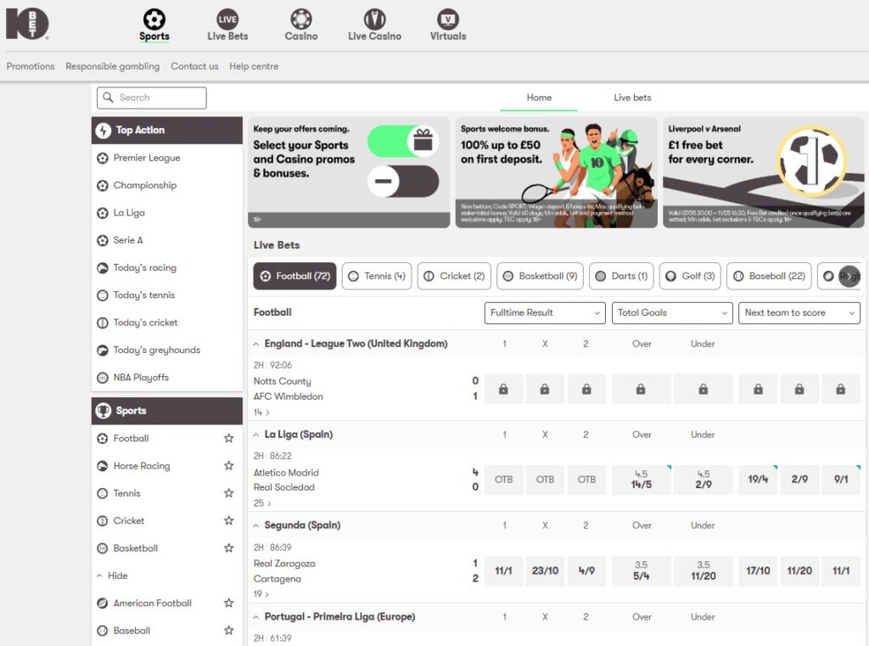869x646 pixels.
Task: Switch to the Live bets tab
Action: (x=632, y=98)
